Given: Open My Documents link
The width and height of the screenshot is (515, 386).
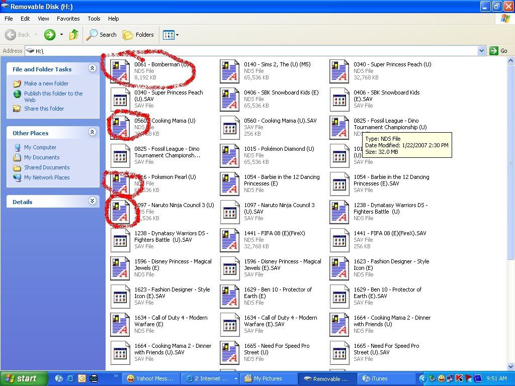Looking at the screenshot, I should pos(42,157).
